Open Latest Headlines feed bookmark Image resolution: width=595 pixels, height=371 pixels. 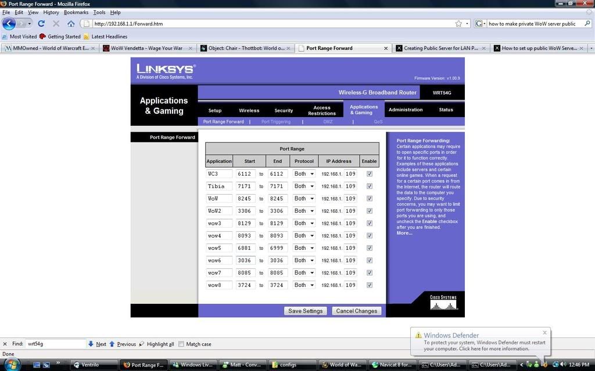[x=105, y=37]
